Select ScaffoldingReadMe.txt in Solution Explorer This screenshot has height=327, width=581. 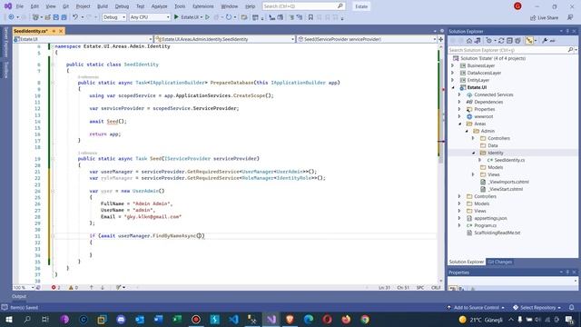point(497,233)
